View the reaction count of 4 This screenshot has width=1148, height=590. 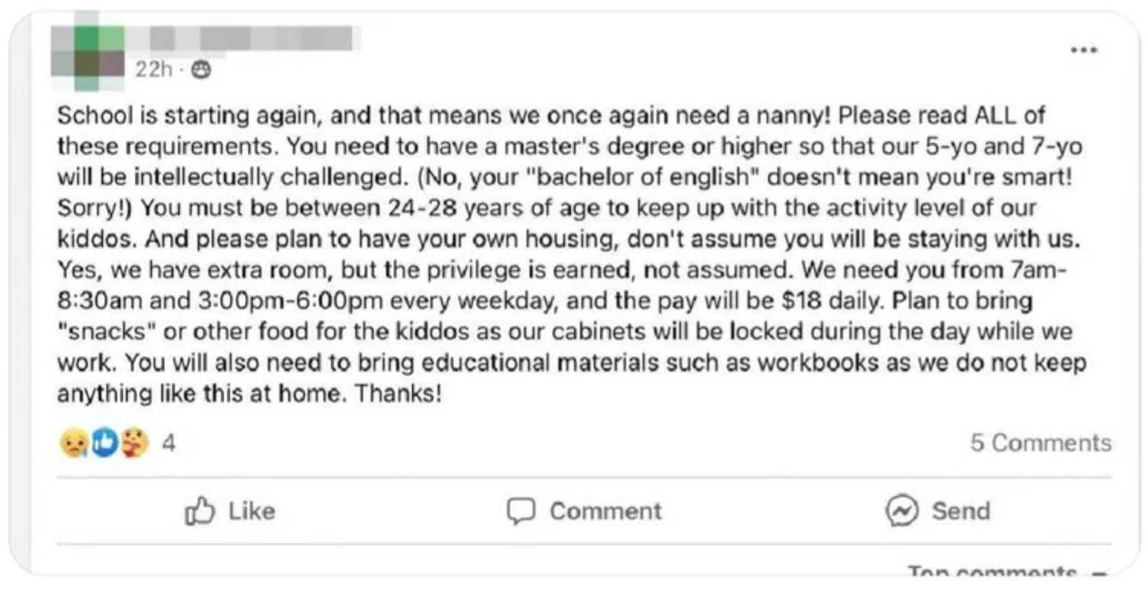point(168,443)
